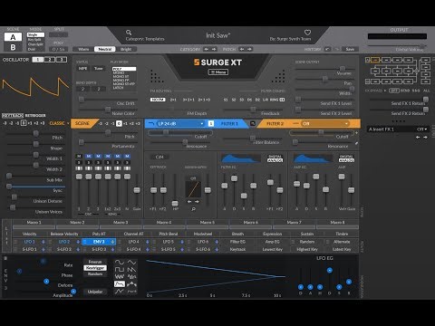Viewport: 435px width, 326px height.
Task: Select the Modwheel modulation source
Action: pyautogui.click(x=203, y=234)
